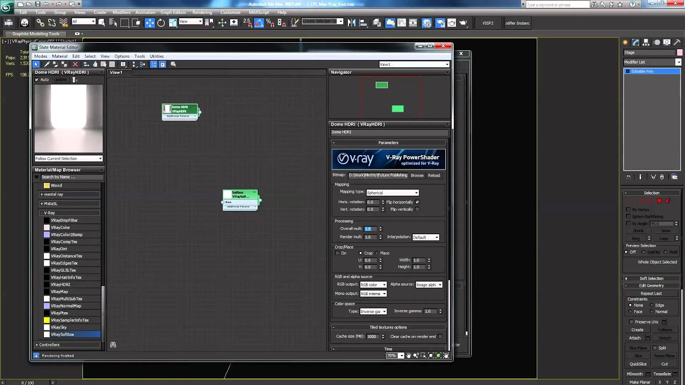Toggle Clear cache on render end
The width and height of the screenshot is (685, 385).
pyautogui.click(x=440, y=336)
